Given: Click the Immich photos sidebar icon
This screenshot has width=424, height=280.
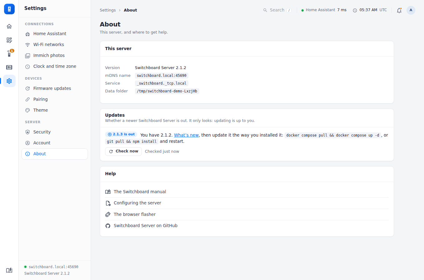Looking at the screenshot, I should (x=27, y=56).
